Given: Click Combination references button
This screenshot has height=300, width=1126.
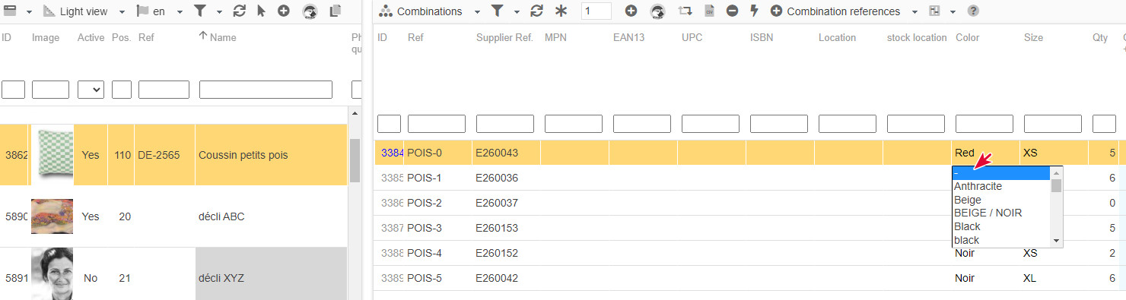Looking at the screenshot, I should click(x=835, y=11).
